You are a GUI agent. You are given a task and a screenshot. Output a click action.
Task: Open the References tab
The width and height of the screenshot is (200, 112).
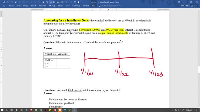coord(42,5)
